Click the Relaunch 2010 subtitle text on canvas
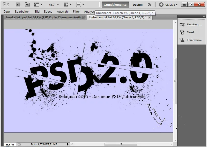The image size is (207, 147). tap(102, 97)
